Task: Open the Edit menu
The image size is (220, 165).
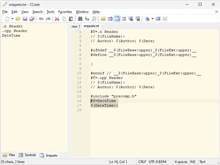Action: pyautogui.click(x=14, y=12)
